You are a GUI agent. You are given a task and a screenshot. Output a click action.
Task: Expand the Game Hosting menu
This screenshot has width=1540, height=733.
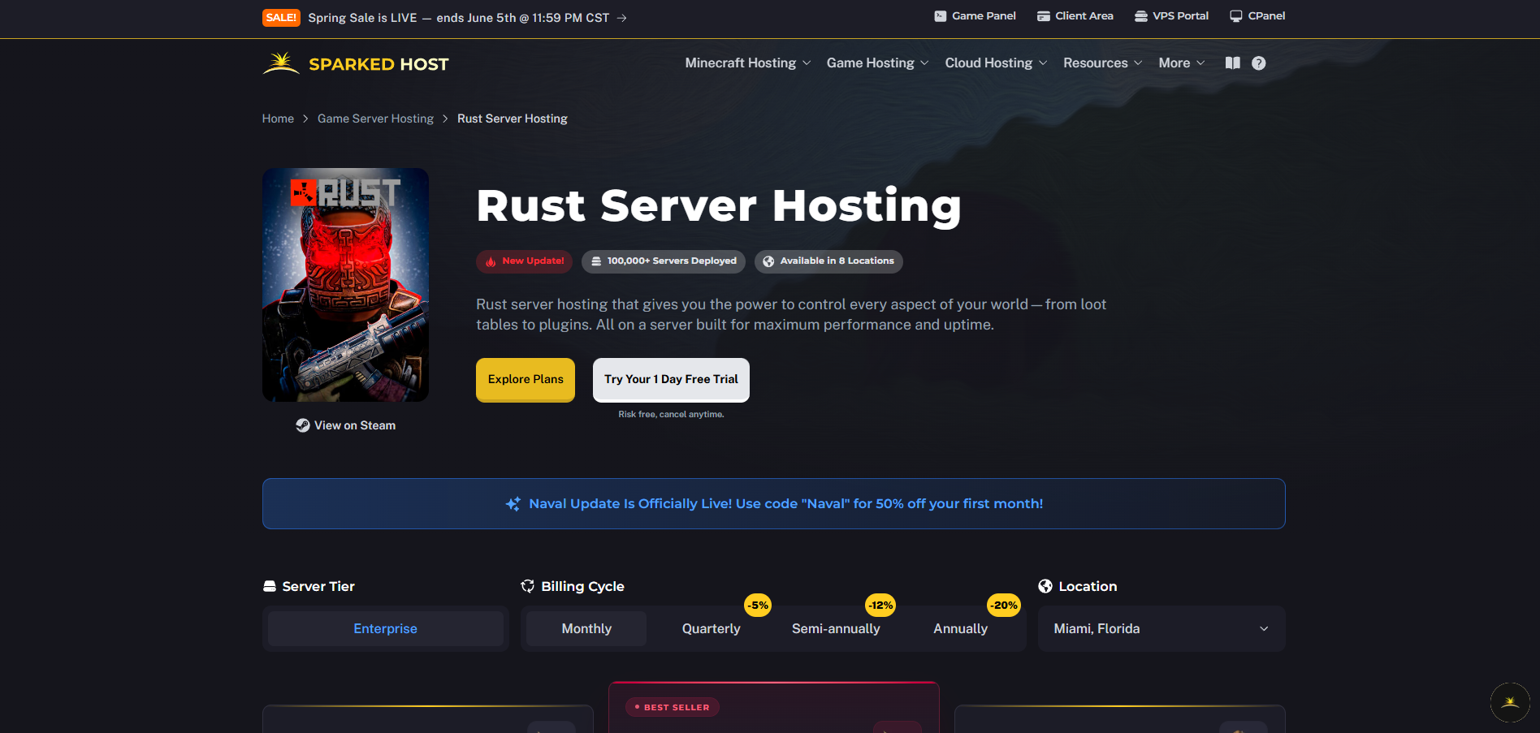tap(878, 63)
